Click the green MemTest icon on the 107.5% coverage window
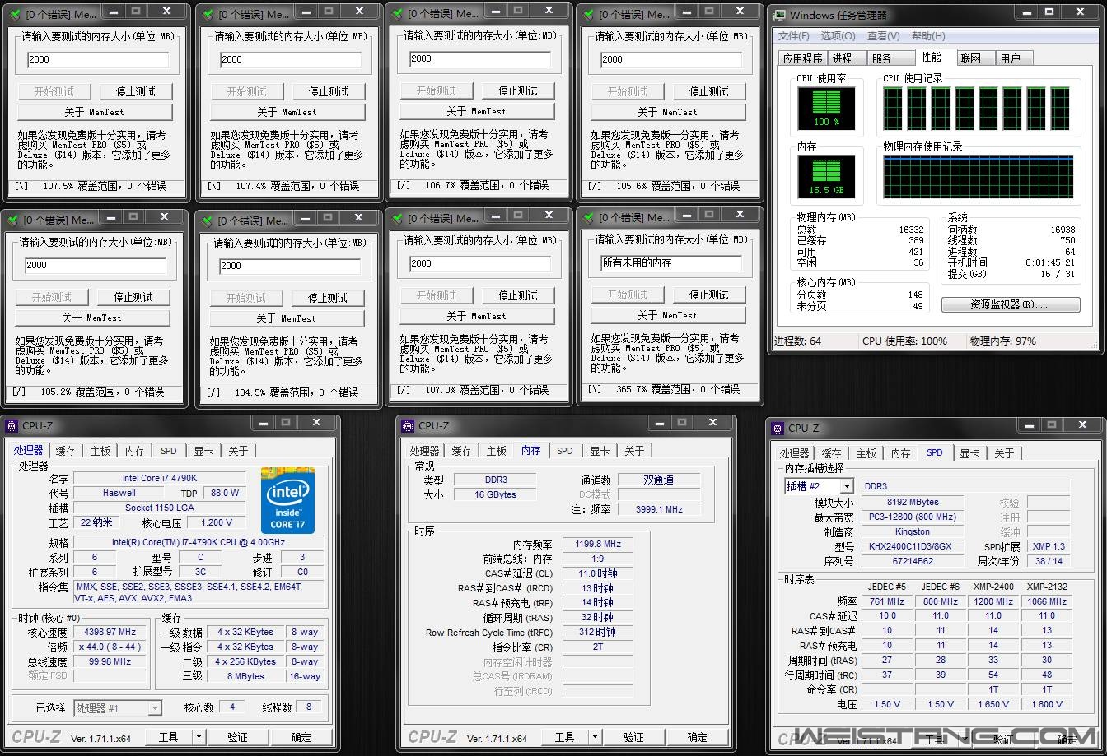Image resolution: width=1107 pixels, height=756 pixels. [x=14, y=14]
